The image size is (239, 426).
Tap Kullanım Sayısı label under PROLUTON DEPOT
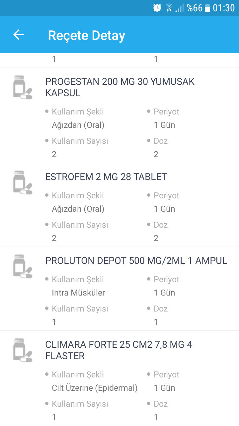[x=80, y=309]
